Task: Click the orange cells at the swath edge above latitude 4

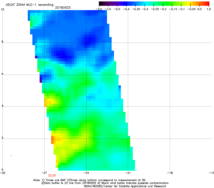Action: [45, 103]
